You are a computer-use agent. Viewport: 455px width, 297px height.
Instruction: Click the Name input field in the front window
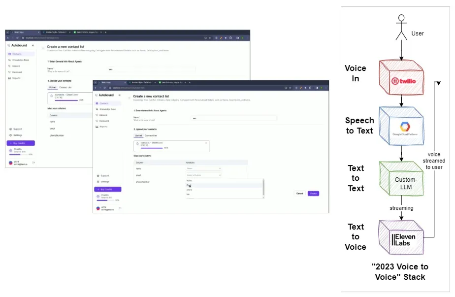233,118
